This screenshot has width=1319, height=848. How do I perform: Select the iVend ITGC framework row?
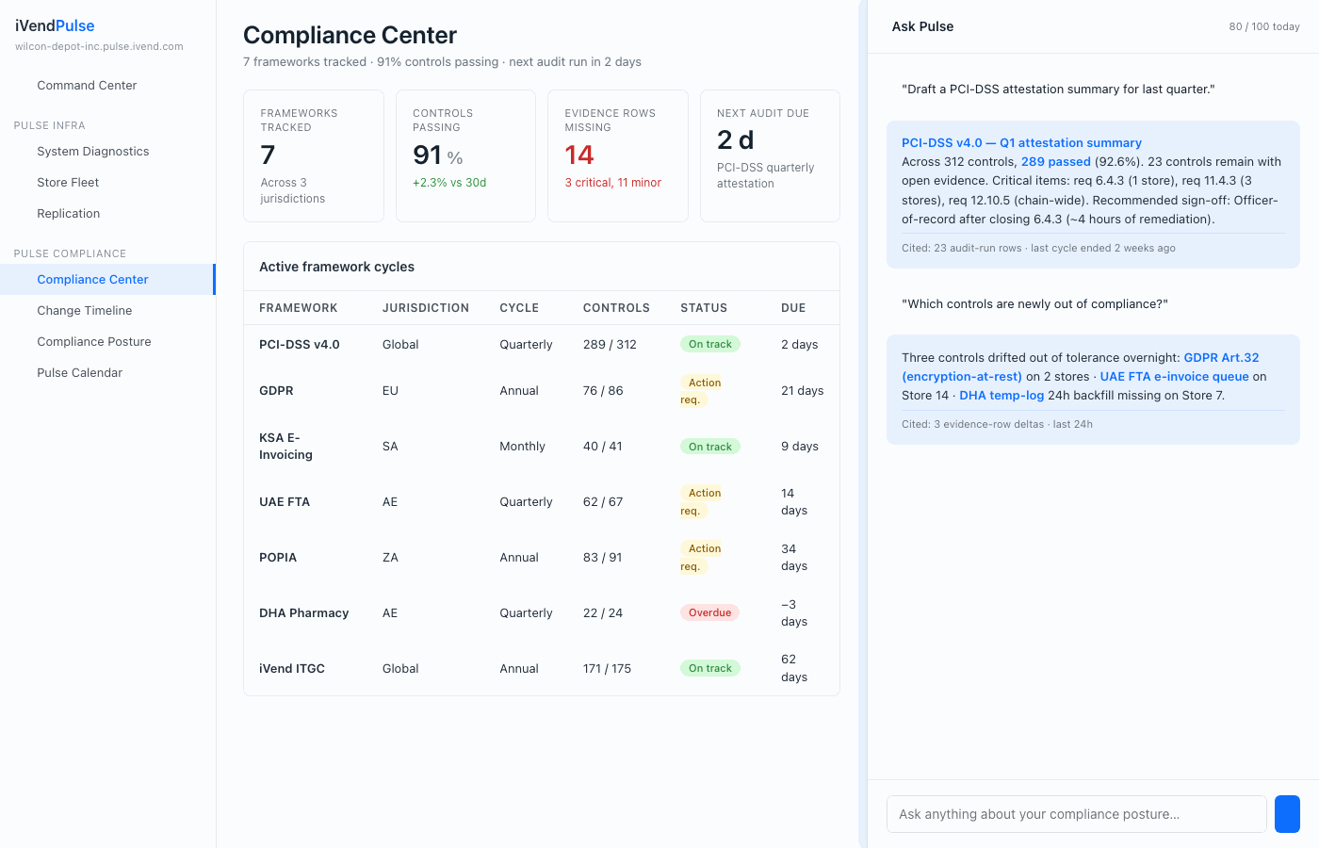[x=542, y=668]
